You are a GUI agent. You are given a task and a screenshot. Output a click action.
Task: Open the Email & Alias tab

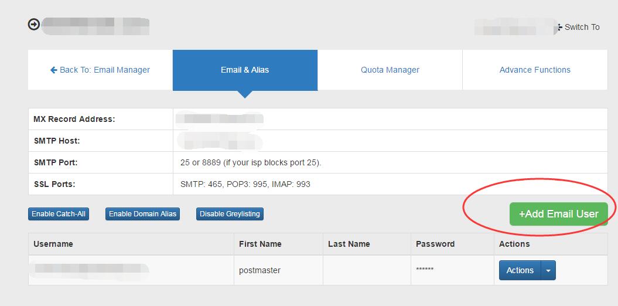245,70
